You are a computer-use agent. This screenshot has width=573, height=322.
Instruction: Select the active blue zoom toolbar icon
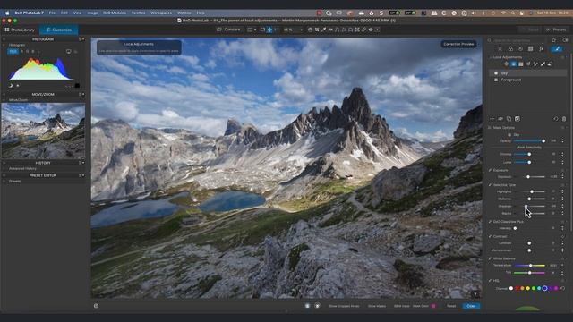(x=269, y=30)
